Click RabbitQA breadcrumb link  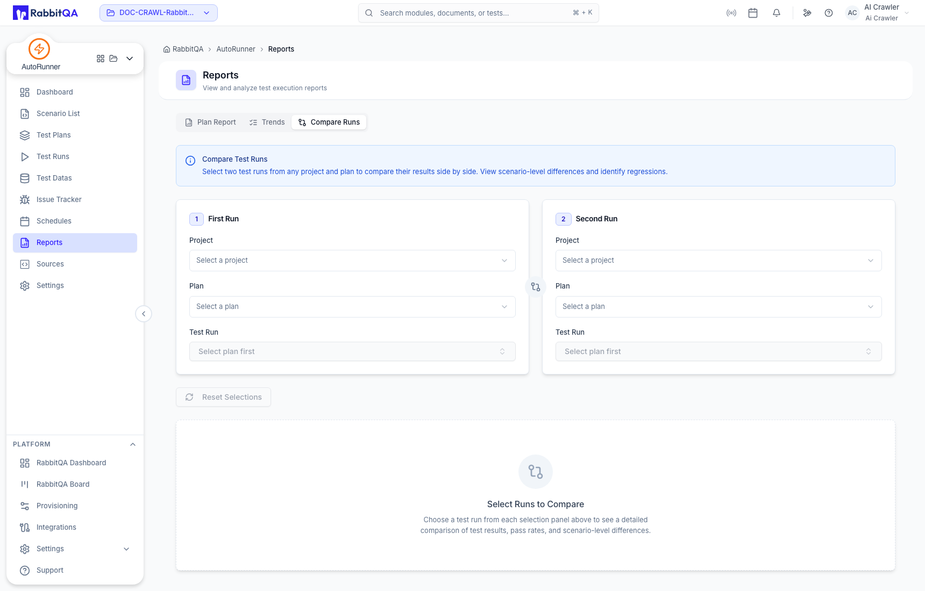188,49
